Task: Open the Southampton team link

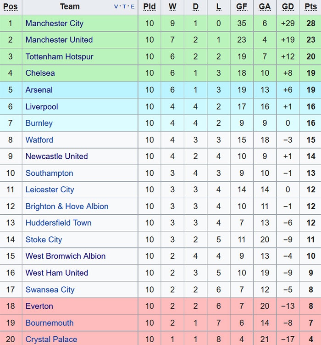Action: [49, 173]
